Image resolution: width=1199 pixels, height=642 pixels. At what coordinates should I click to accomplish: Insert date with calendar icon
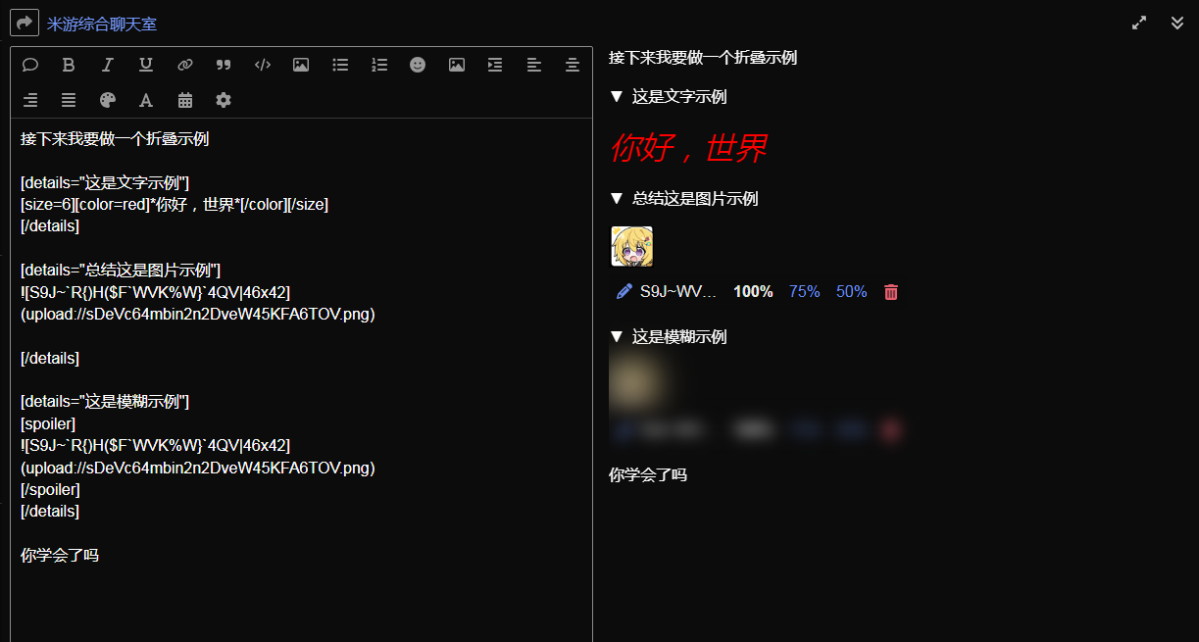click(x=185, y=100)
